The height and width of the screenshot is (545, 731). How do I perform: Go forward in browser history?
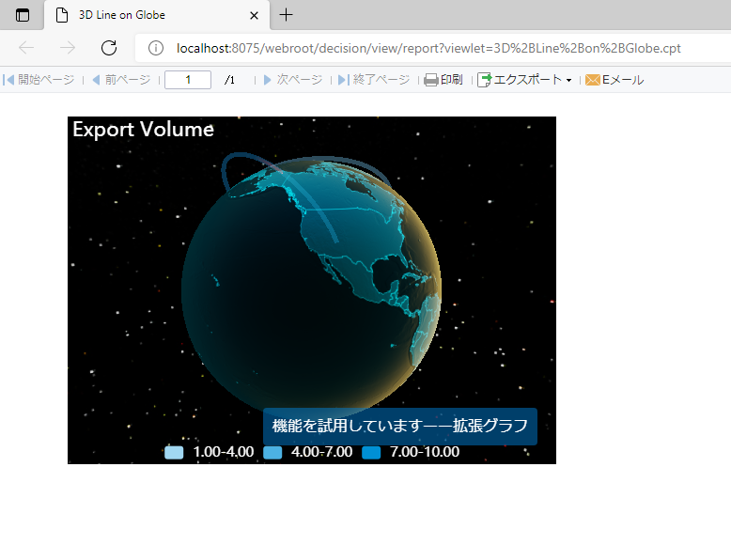[68, 48]
